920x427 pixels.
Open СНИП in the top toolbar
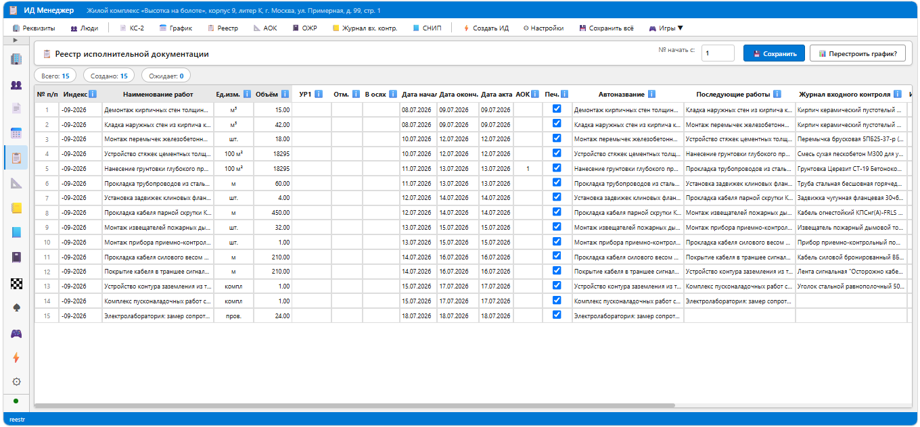(x=427, y=28)
